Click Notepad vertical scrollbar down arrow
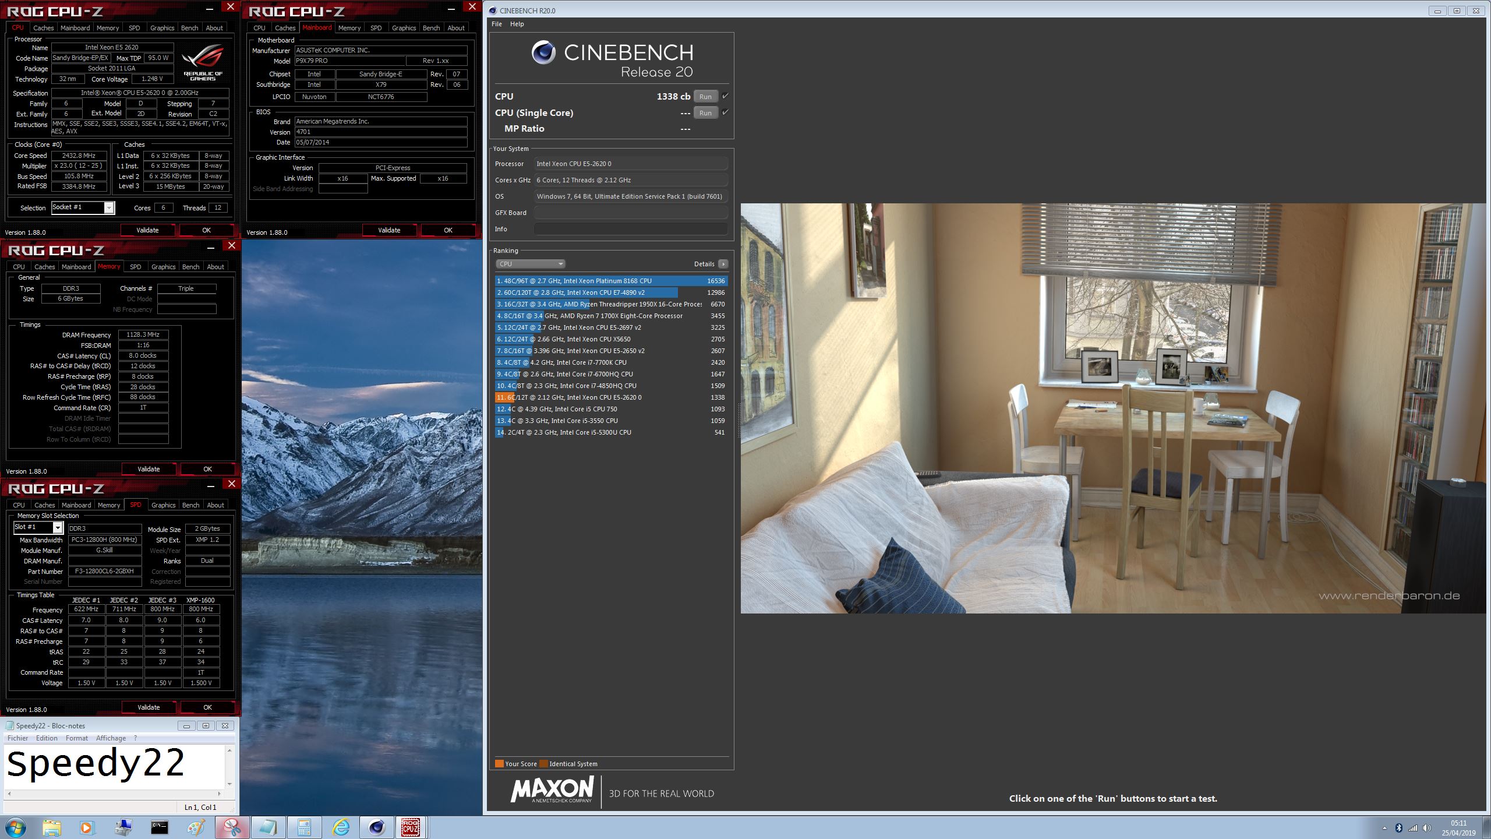This screenshot has height=839, width=1491. pyautogui.click(x=229, y=784)
